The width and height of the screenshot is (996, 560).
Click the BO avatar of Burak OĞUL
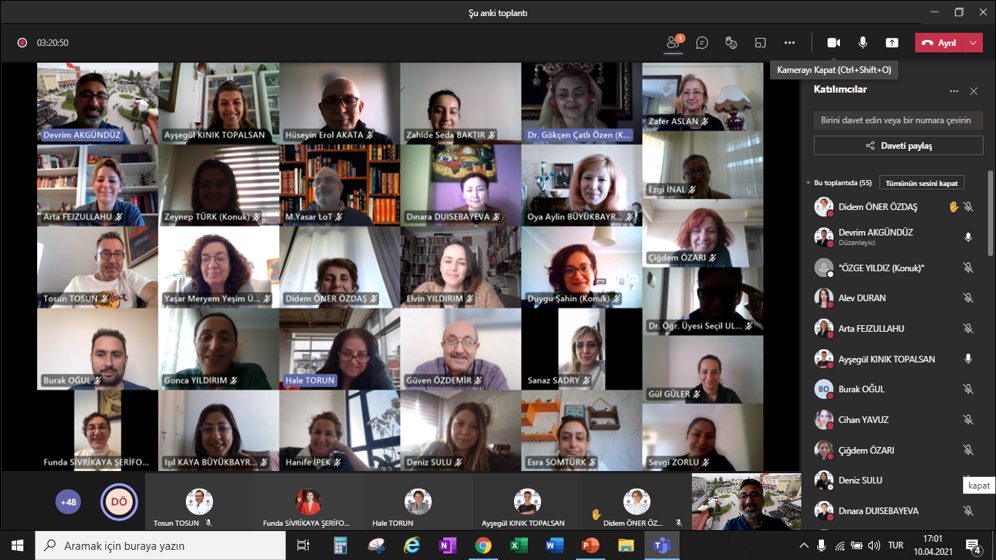tap(824, 389)
